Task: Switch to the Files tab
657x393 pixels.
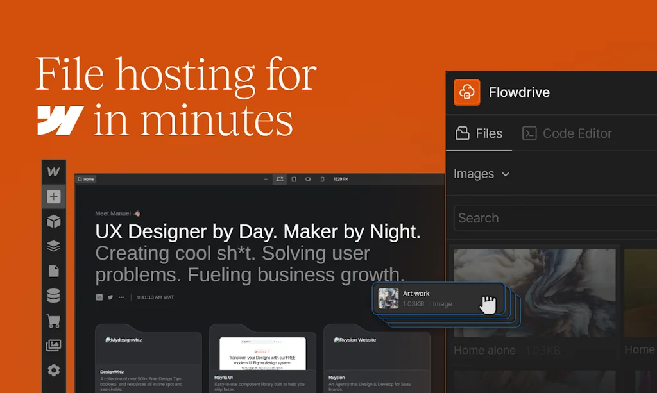Action: tap(479, 133)
